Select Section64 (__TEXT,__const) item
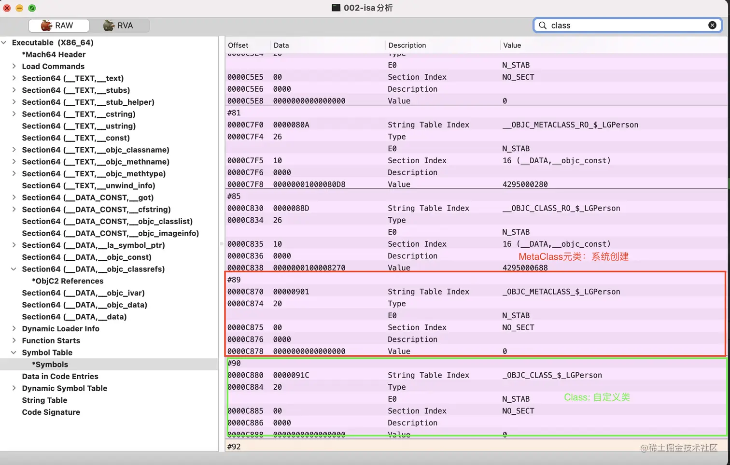Viewport: 730px width, 465px height. click(76, 138)
